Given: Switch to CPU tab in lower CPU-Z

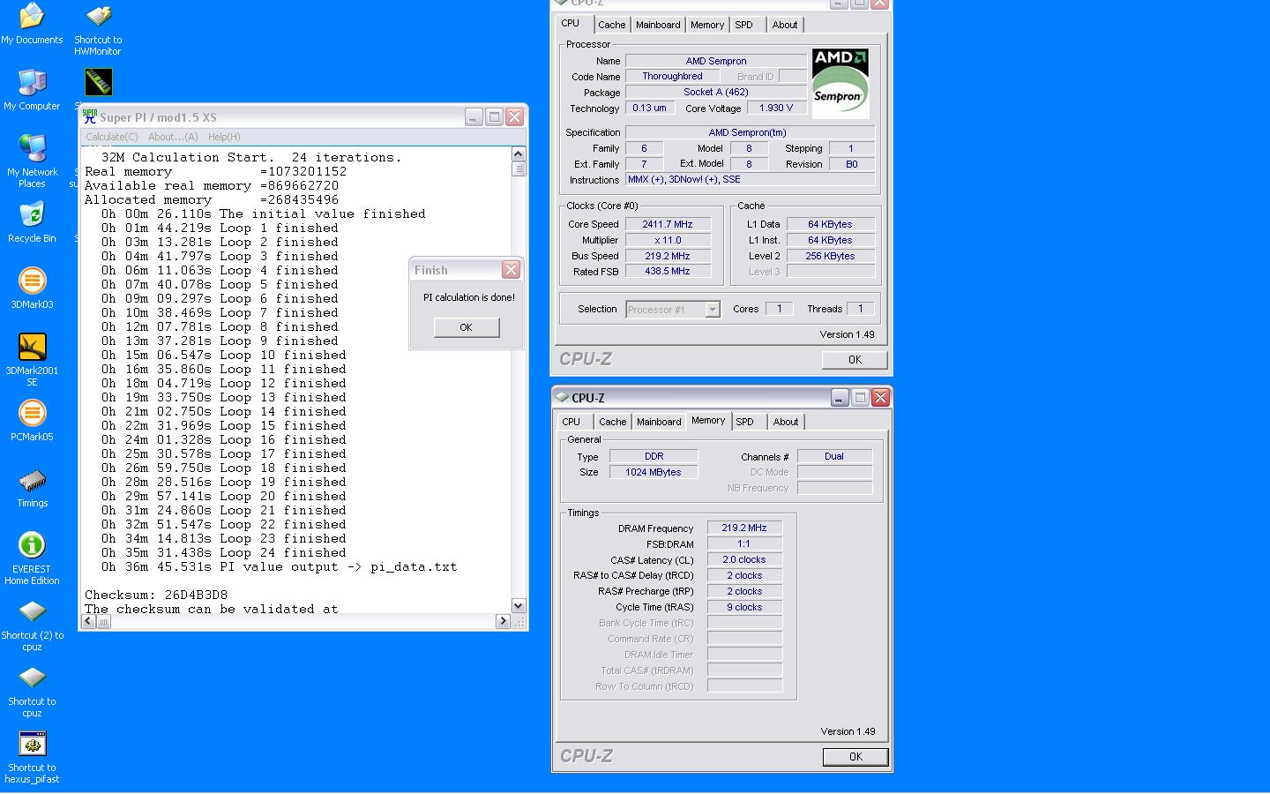Looking at the screenshot, I should (571, 422).
